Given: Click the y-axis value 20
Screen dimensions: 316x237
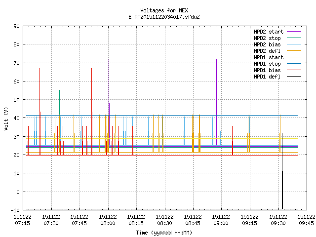Looking at the screenshot, I should (x=16, y=155).
